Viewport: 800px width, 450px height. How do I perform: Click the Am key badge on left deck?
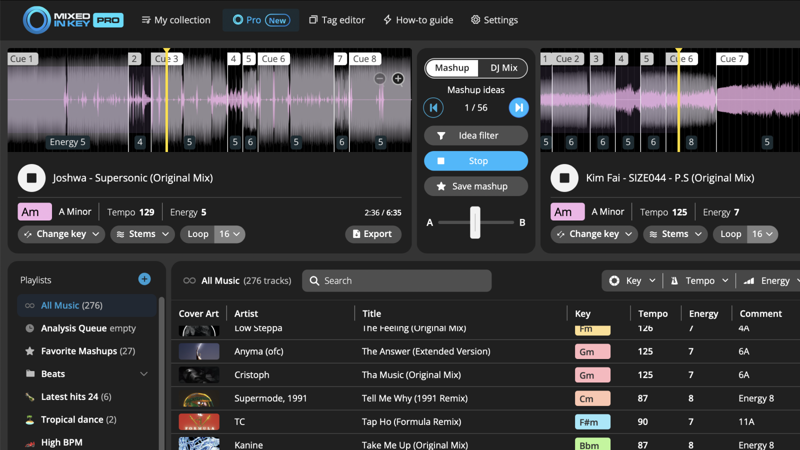[x=34, y=212]
